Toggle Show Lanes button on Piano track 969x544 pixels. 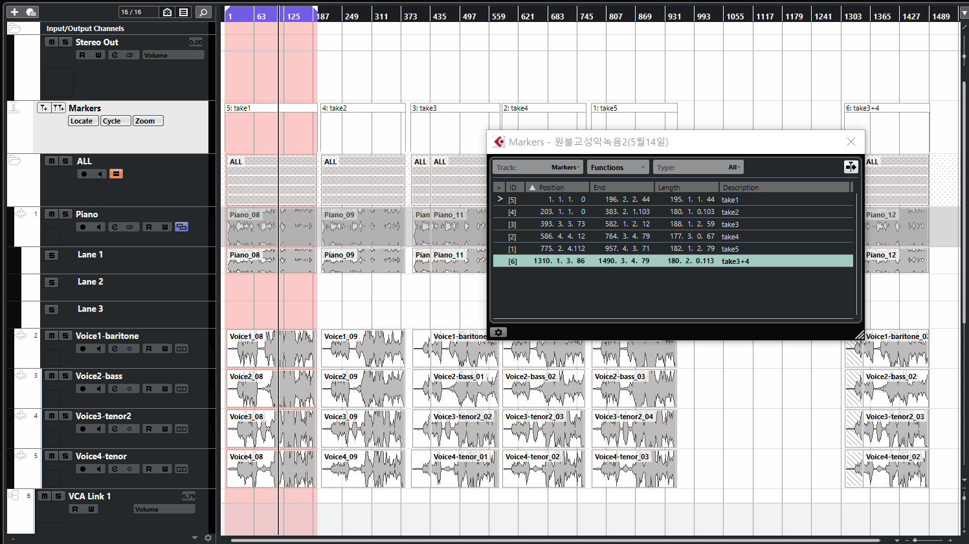(x=182, y=227)
